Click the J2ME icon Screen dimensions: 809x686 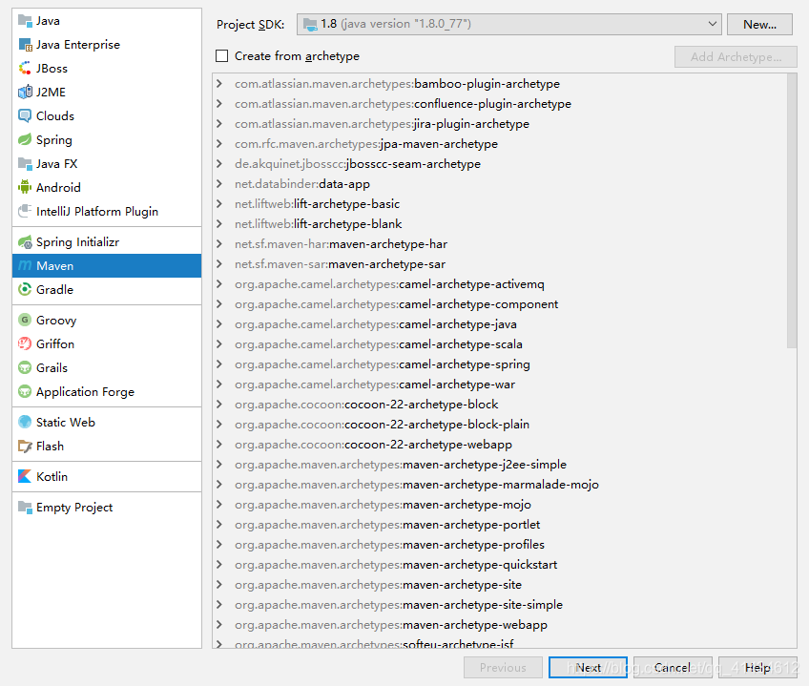pos(25,92)
